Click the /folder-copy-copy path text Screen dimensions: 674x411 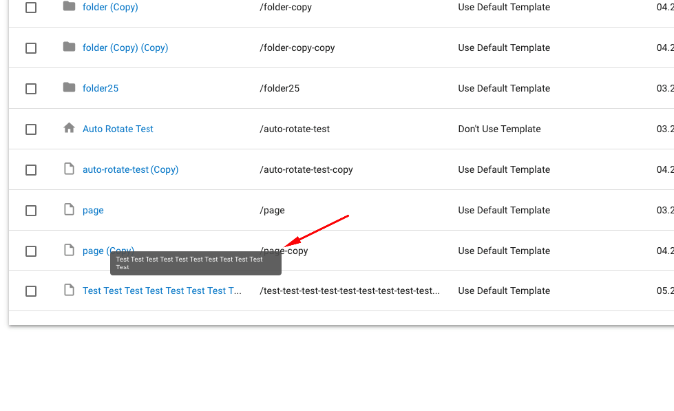[x=297, y=48]
